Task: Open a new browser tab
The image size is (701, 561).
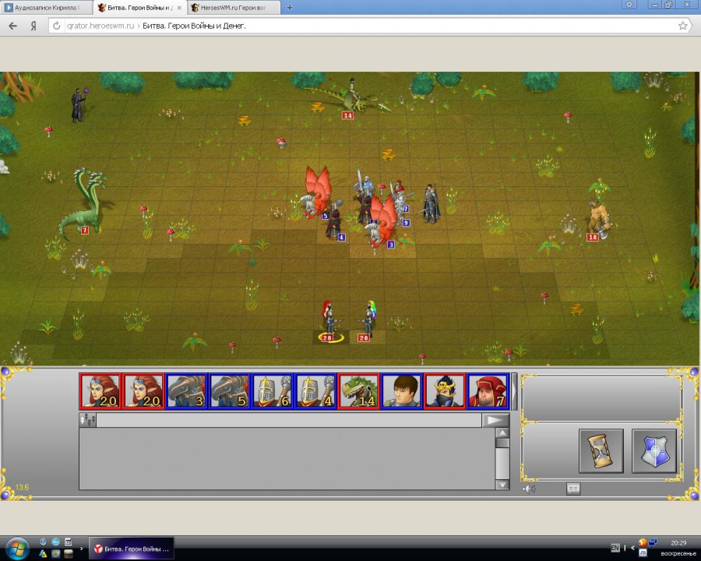Action: pos(290,8)
